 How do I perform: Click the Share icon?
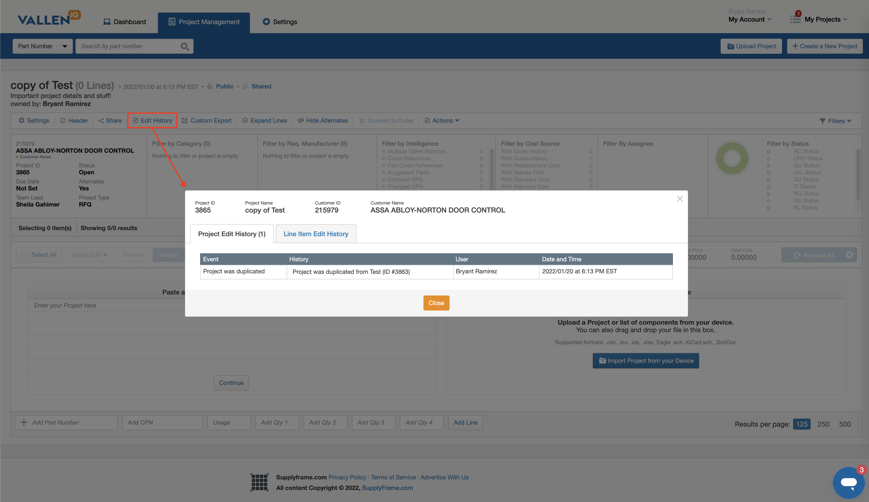(101, 120)
